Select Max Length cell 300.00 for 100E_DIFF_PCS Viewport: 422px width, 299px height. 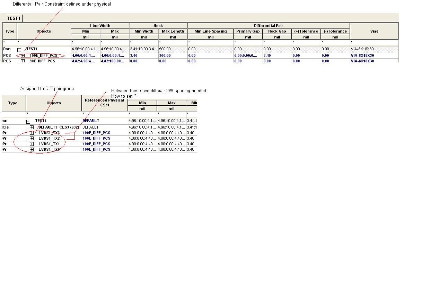click(173, 55)
